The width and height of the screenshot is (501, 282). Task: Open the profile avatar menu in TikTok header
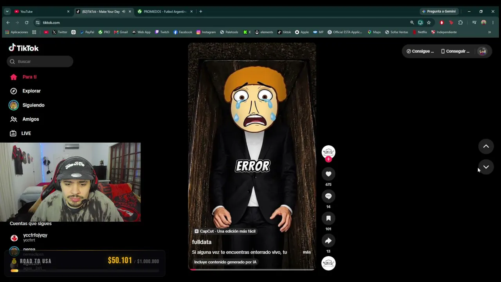click(483, 51)
